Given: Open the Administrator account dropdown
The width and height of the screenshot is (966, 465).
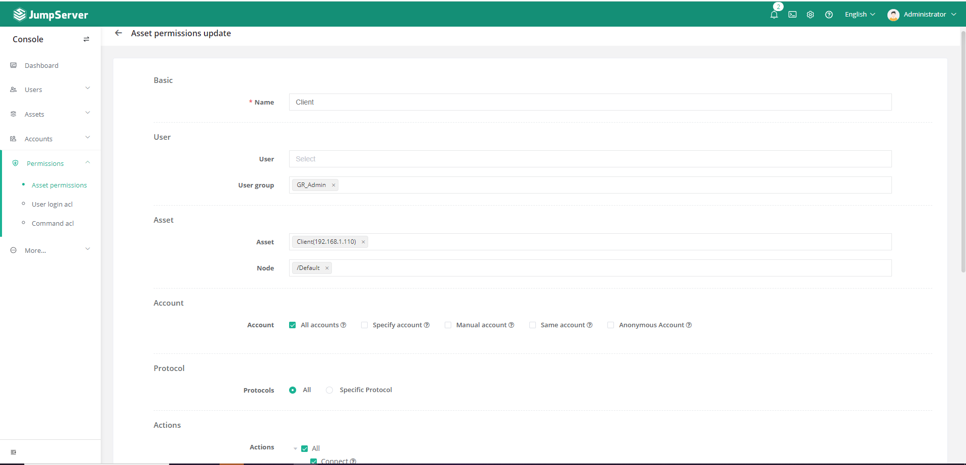Looking at the screenshot, I should coord(923,15).
